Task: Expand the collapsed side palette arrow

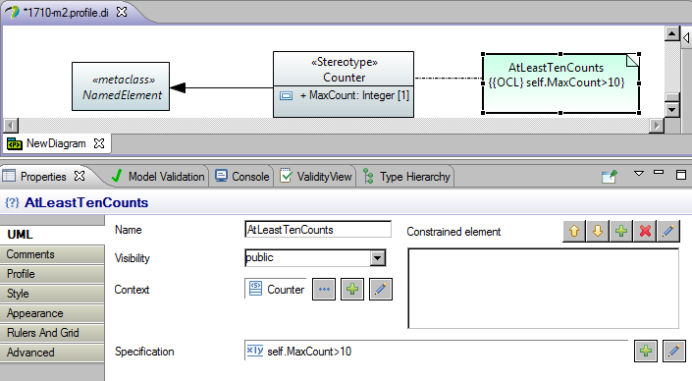Action: [x=686, y=38]
